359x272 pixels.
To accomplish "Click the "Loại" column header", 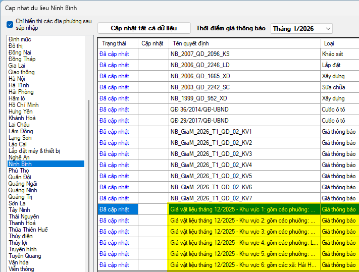I will 329,43.
